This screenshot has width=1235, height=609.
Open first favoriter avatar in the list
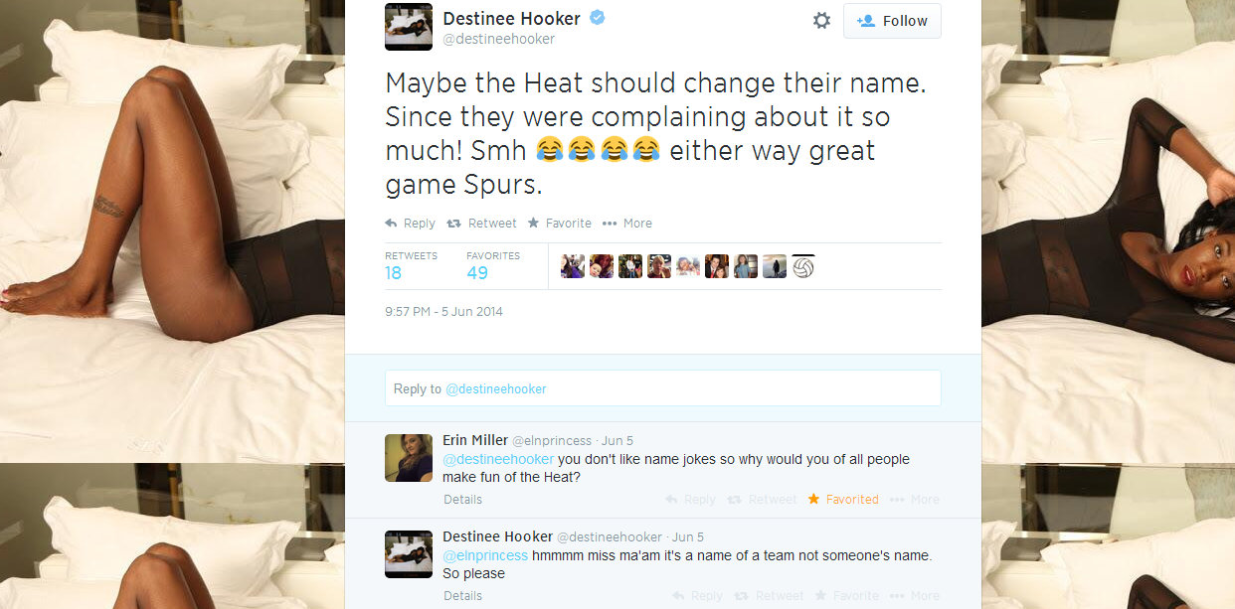point(573,266)
